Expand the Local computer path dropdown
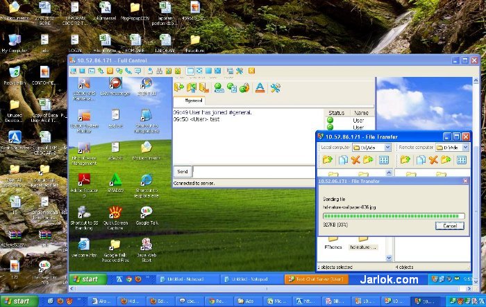This screenshot has width=486, height=307. click(387, 148)
